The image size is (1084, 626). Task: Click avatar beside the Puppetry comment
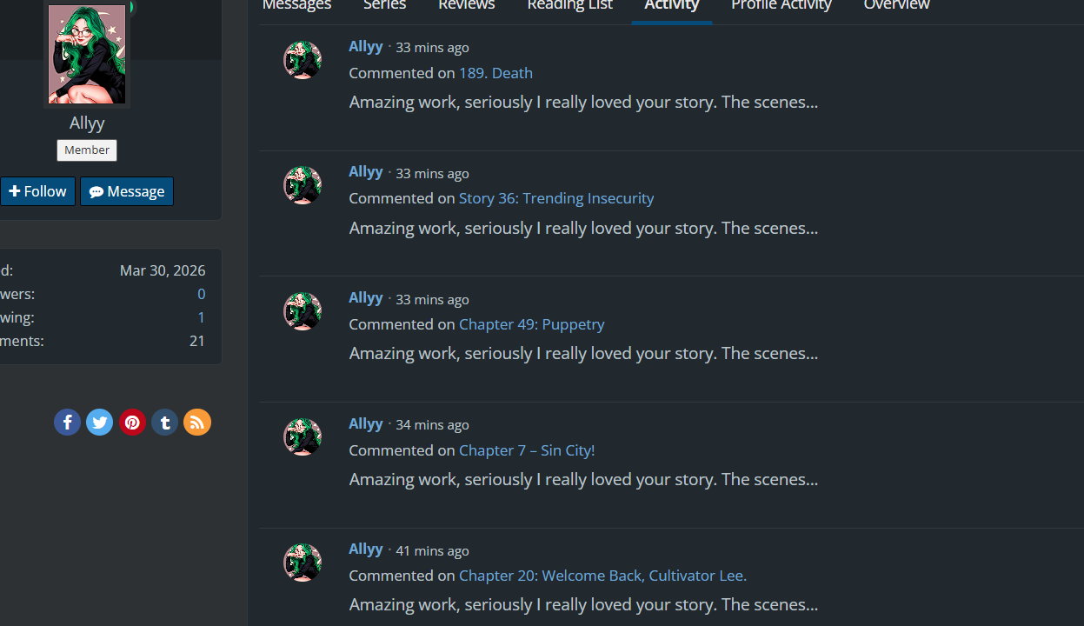click(x=303, y=311)
